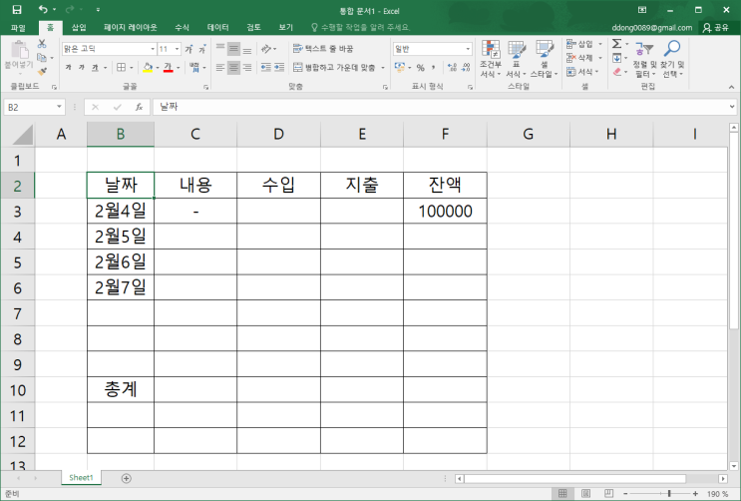Toggle Wrap Text (텍스트 줄 바꿈)

[x=323, y=49]
